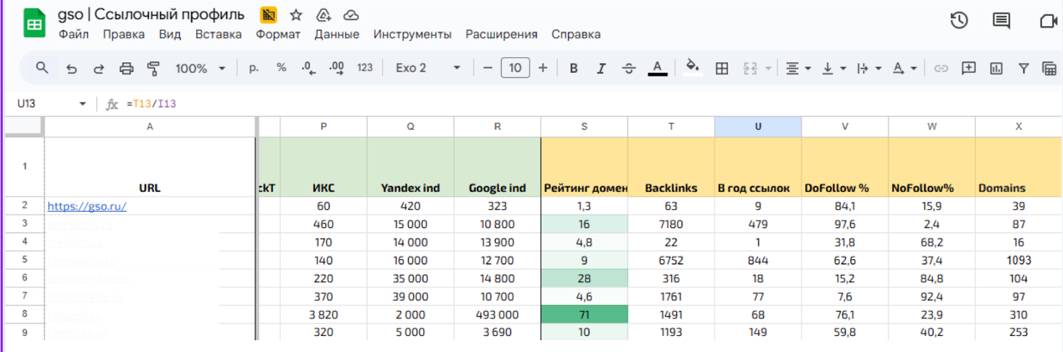The image size is (1063, 352).
Task: Select column U header
Action: tap(758, 126)
